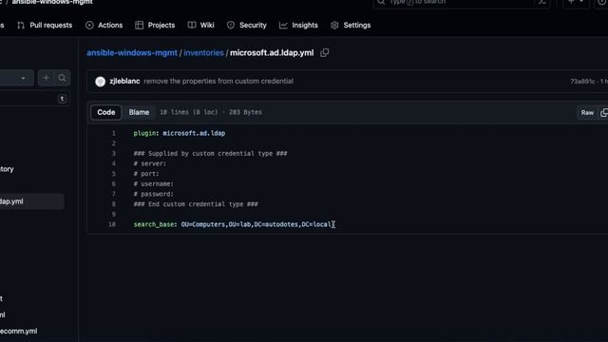Click the Settings gear icon
The image size is (608, 342).
(x=334, y=26)
